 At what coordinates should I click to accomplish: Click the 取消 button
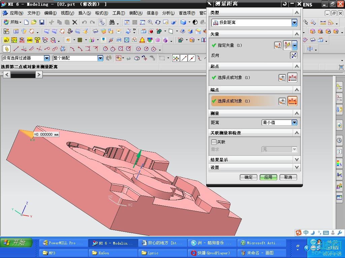(288, 177)
